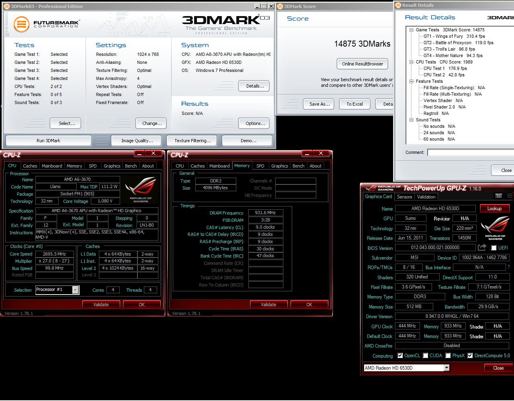Click the 3DMark03 title bar app icon
This screenshot has width=514, height=401.
click(x=7, y=6)
